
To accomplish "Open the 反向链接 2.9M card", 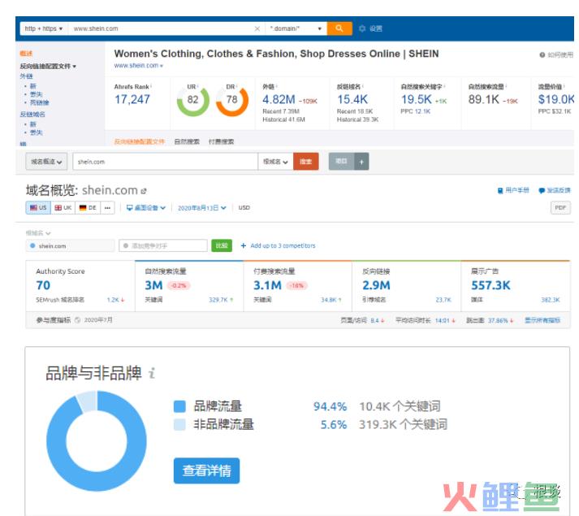I will tap(407, 286).
